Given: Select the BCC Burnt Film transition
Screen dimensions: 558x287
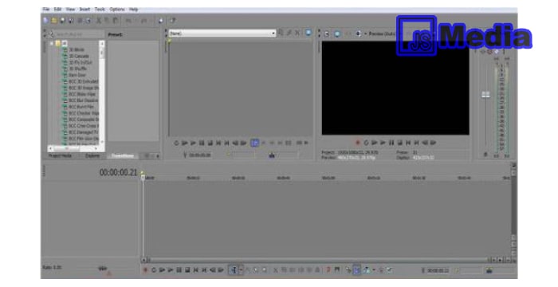Looking at the screenshot, I should [x=81, y=107].
